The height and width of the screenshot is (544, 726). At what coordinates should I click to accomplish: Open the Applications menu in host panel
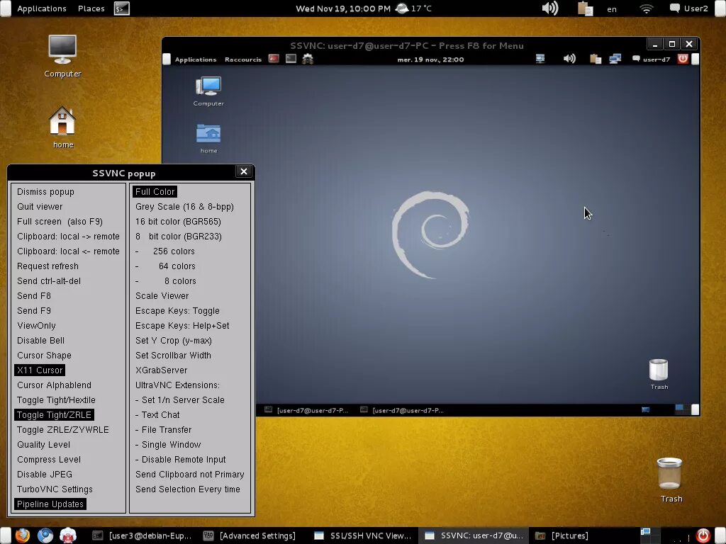point(42,8)
